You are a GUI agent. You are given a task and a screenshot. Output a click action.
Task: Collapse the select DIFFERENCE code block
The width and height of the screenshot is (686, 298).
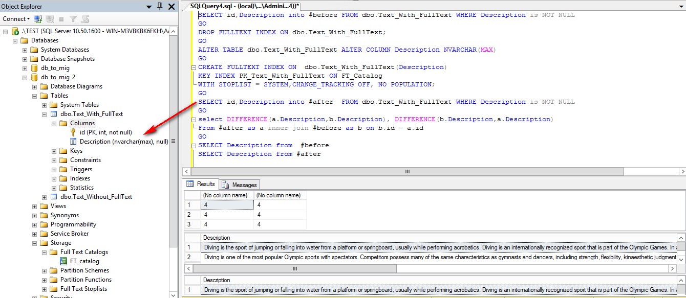click(x=194, y=119)
